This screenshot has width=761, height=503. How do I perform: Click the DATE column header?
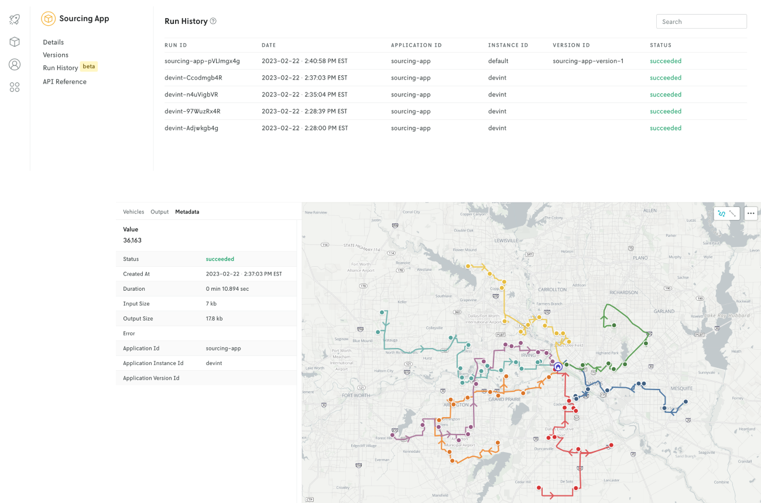(269, 45)
